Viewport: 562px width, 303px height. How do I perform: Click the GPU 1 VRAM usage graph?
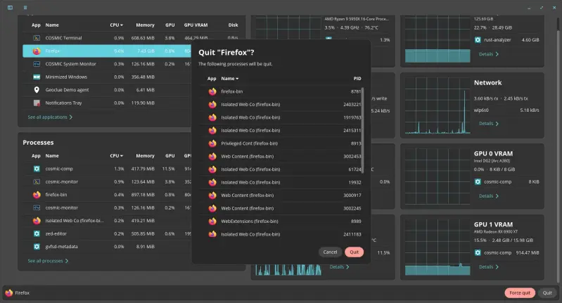[438, 247]
